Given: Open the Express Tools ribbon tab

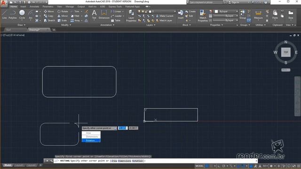Looking at the screenshot, I should pyautogui.click(x=115, y=7).
